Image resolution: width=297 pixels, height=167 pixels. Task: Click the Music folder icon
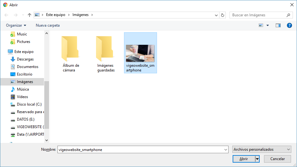coord(13,34)
